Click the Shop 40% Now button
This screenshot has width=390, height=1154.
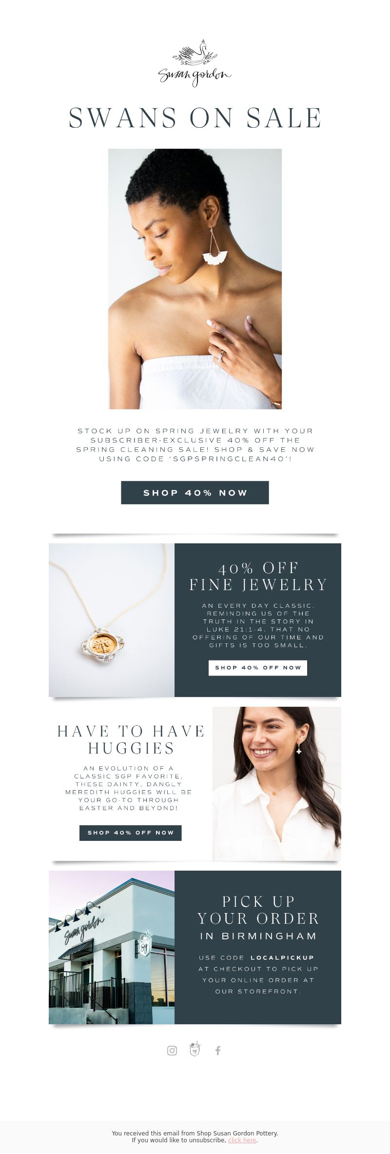click(195, 493)
